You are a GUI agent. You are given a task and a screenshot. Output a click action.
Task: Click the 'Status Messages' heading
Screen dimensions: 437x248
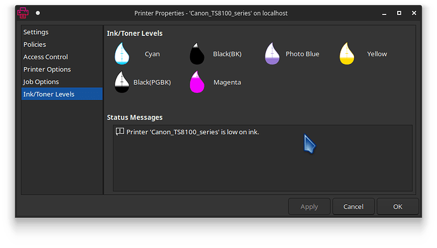click(x=135, y=118)
